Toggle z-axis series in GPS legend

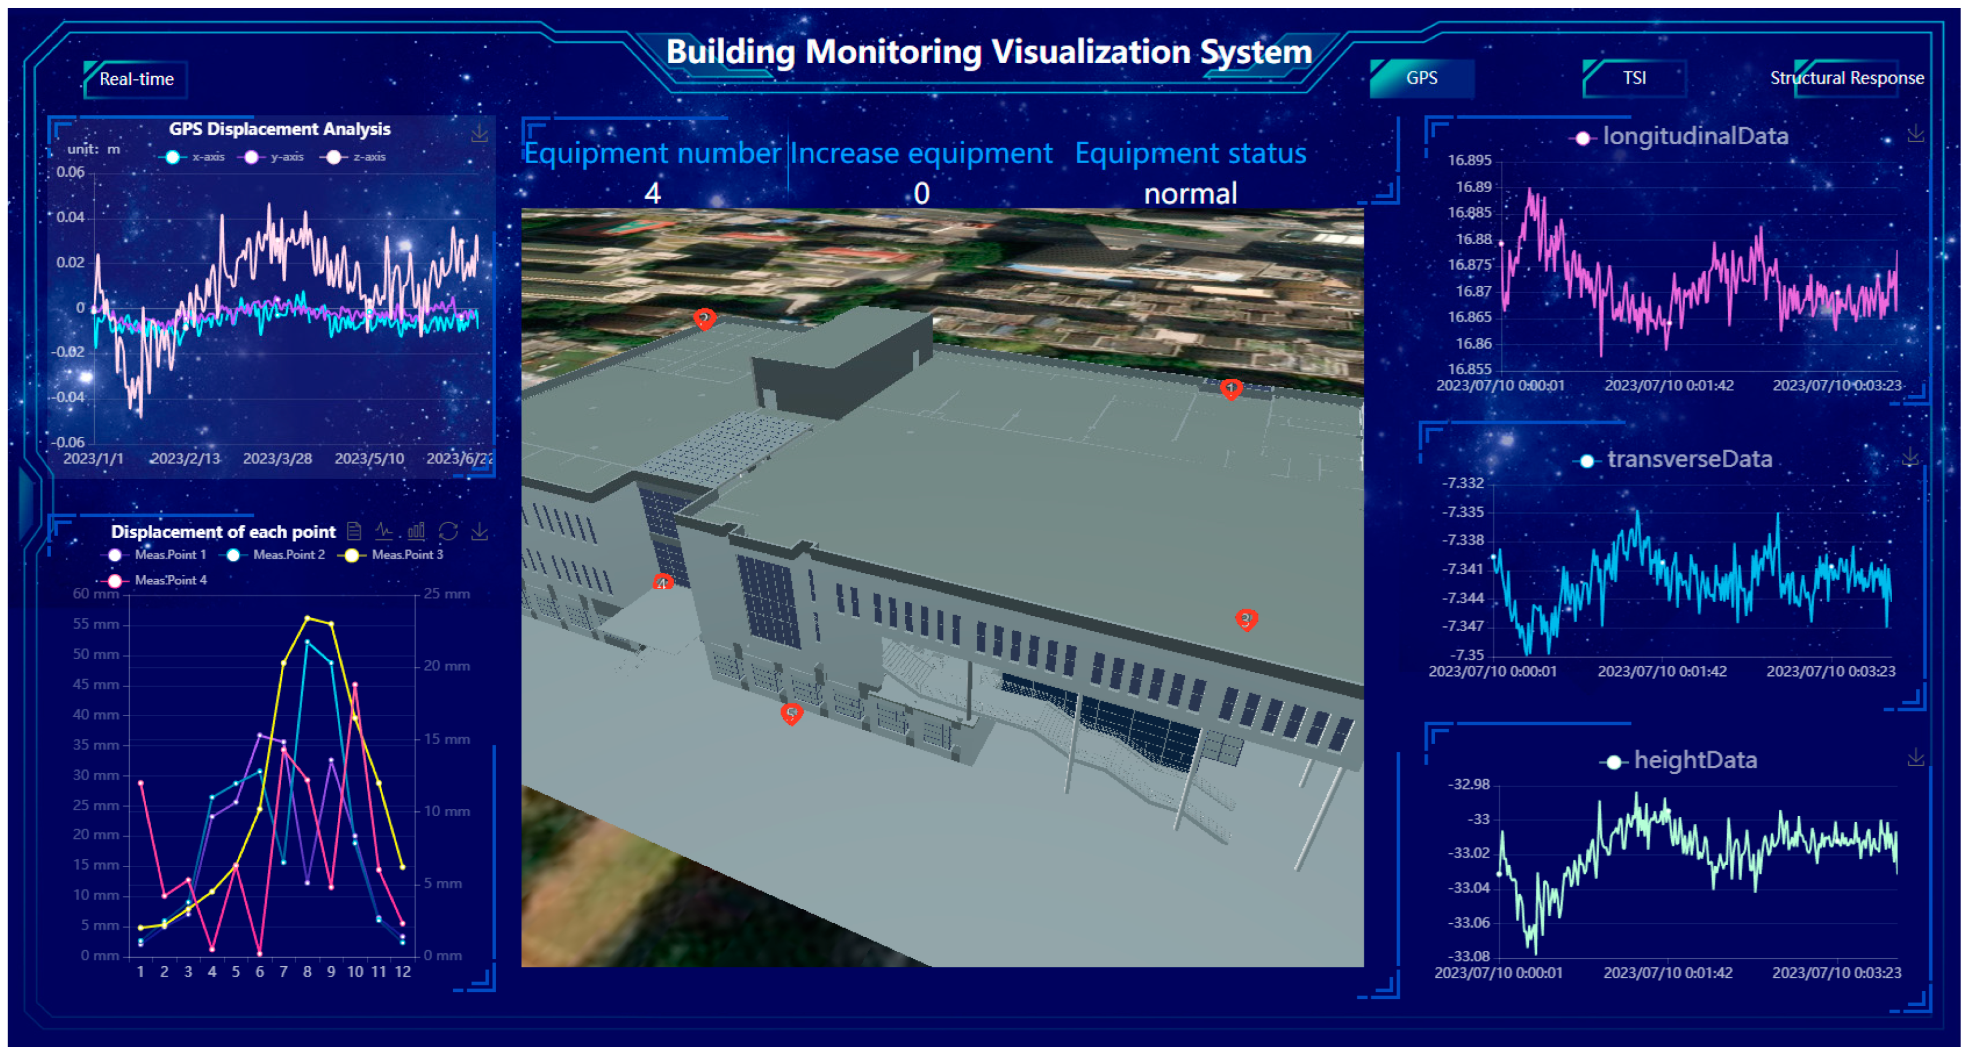coord(355,157)
